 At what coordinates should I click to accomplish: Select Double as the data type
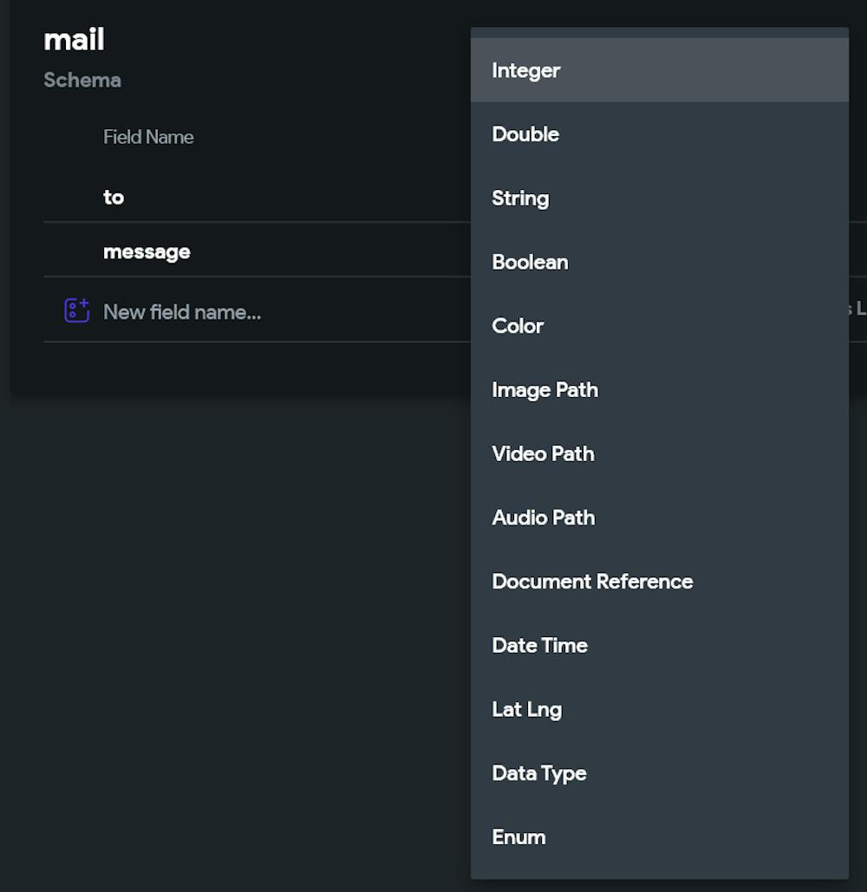(x=525, y=134)
